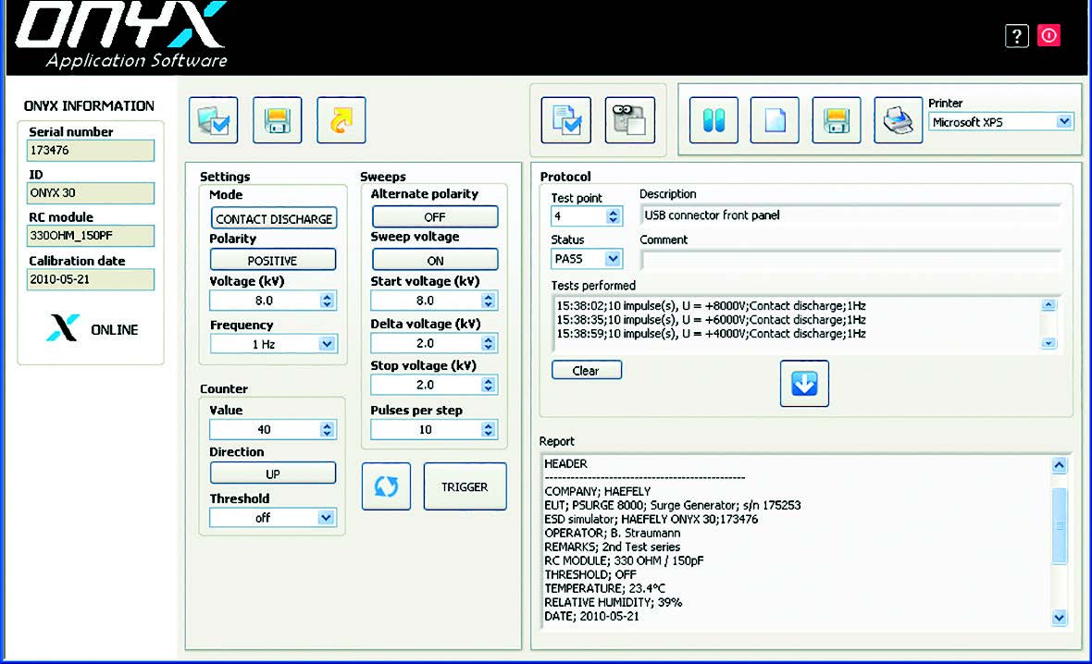Toggle the CONTACT DISCHARGE mode button

coord(274,218)
